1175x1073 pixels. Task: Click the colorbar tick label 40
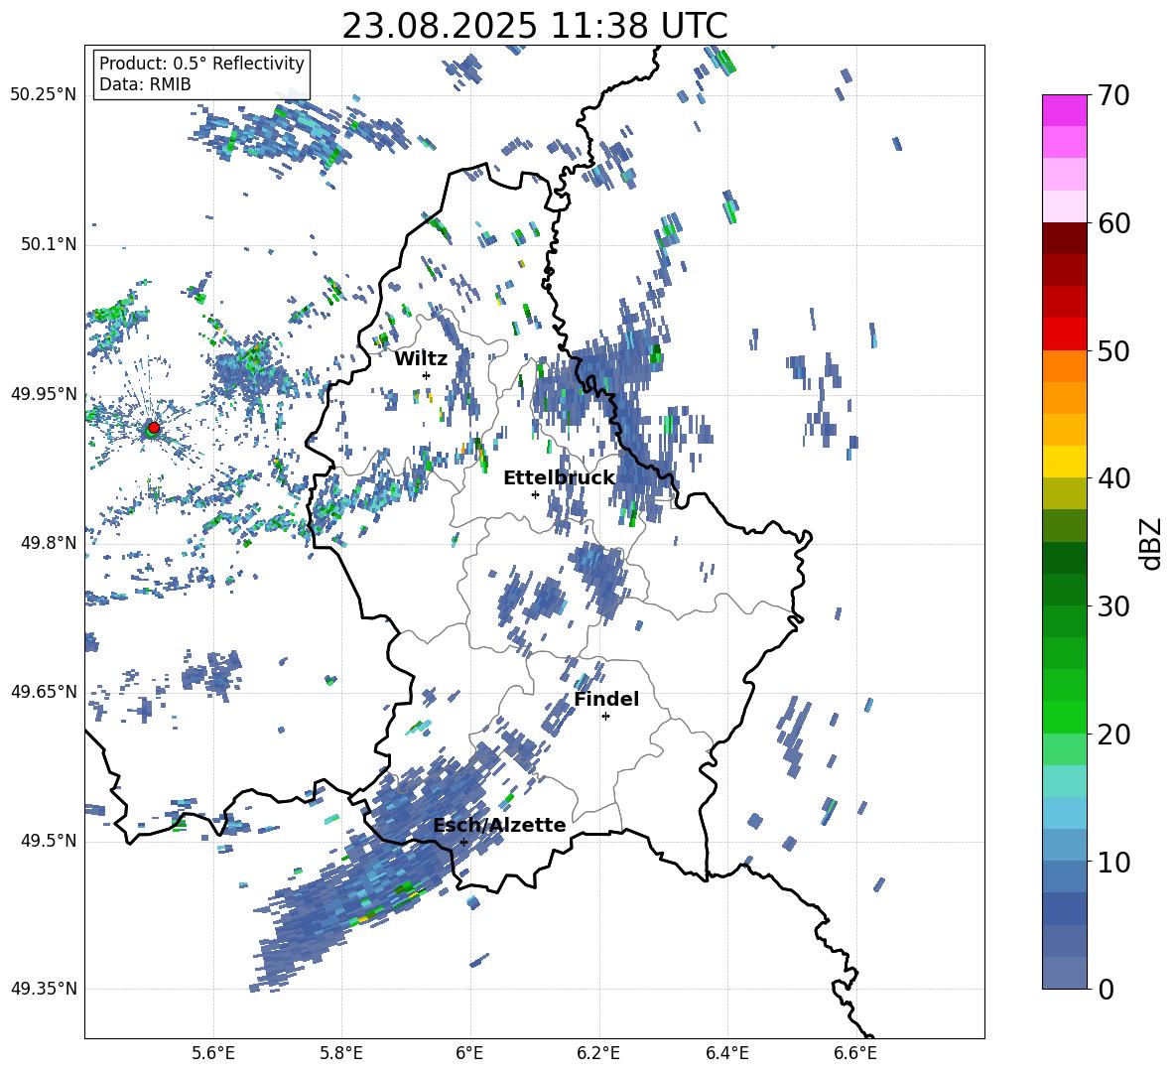coord(1113,478)
